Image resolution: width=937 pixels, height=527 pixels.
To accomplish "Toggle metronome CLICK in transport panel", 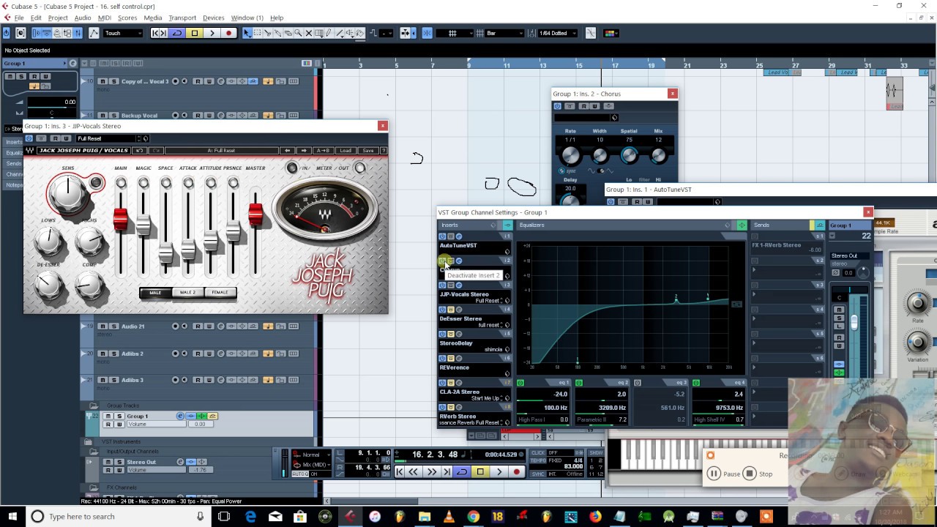I will [x=540, y=453].
